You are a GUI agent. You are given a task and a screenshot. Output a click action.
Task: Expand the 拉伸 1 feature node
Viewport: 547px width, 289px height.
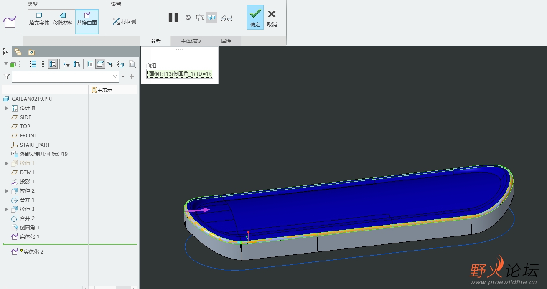click(7, 163)
